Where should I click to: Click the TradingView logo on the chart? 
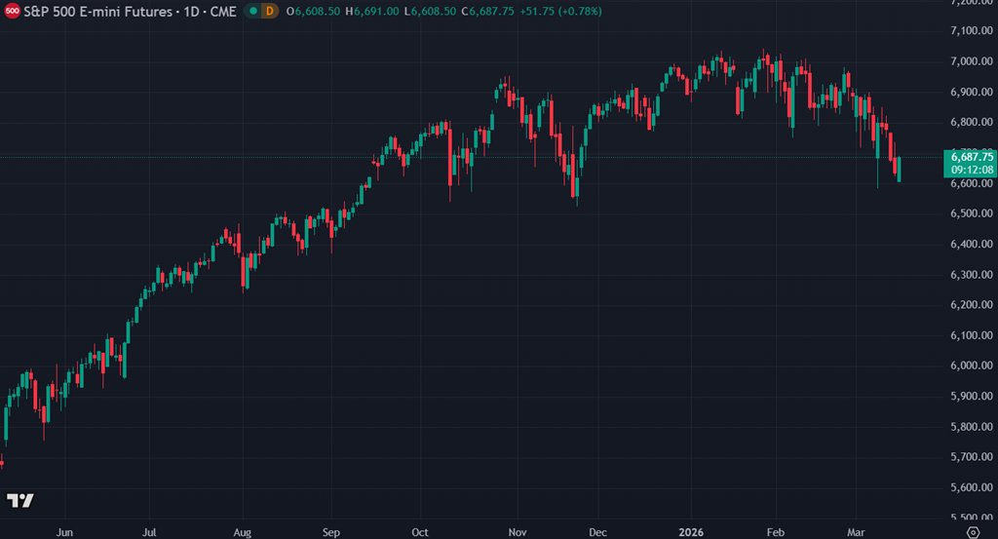coord(20,500)
